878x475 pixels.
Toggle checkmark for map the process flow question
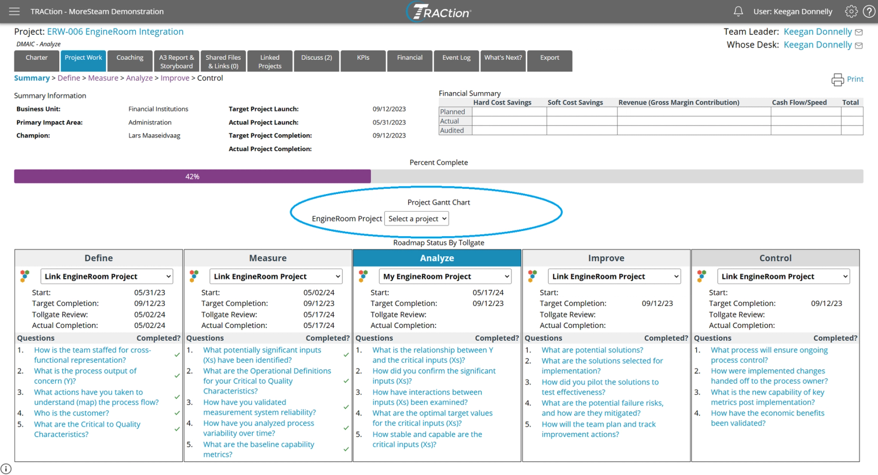(x=177, y=397)
